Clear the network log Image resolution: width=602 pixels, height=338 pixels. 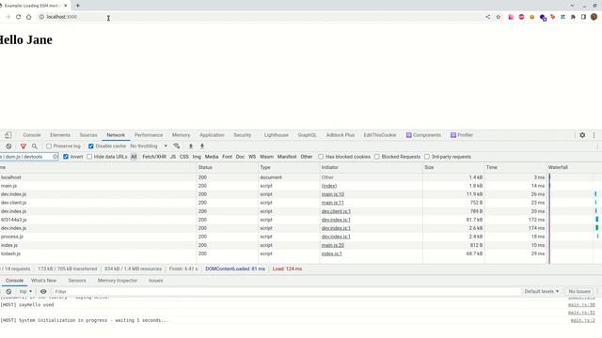click(8, 146)
